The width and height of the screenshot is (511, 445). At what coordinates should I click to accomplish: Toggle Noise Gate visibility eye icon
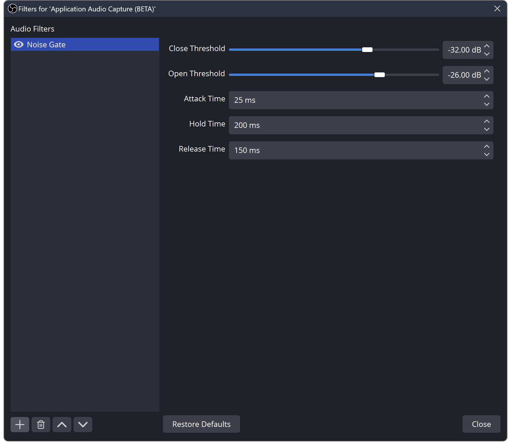19,44
